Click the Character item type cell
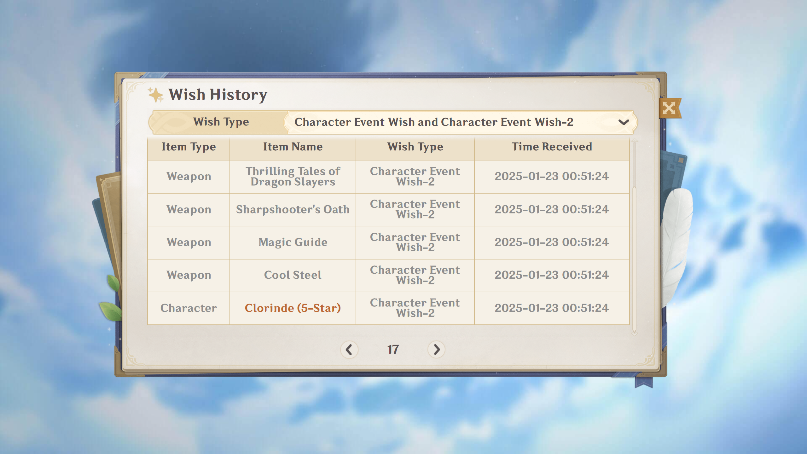Screen dimensions: 807x454 point(189,308)
